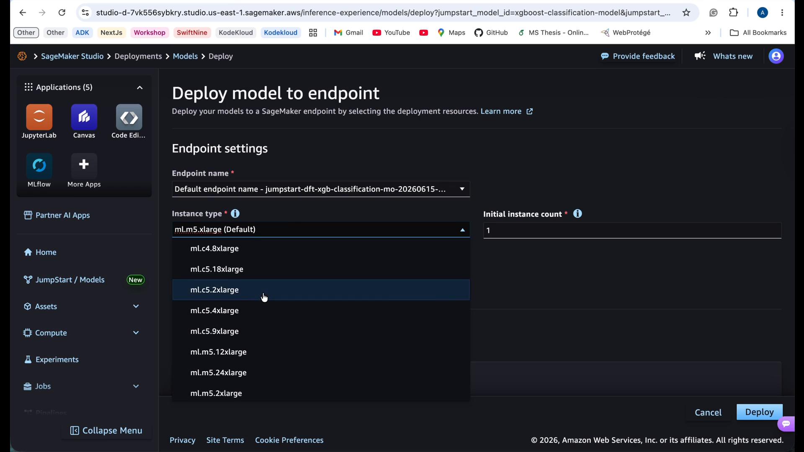Click the browser address bar URL
This screenshot has width=804, height=452.
pos(383,13)
